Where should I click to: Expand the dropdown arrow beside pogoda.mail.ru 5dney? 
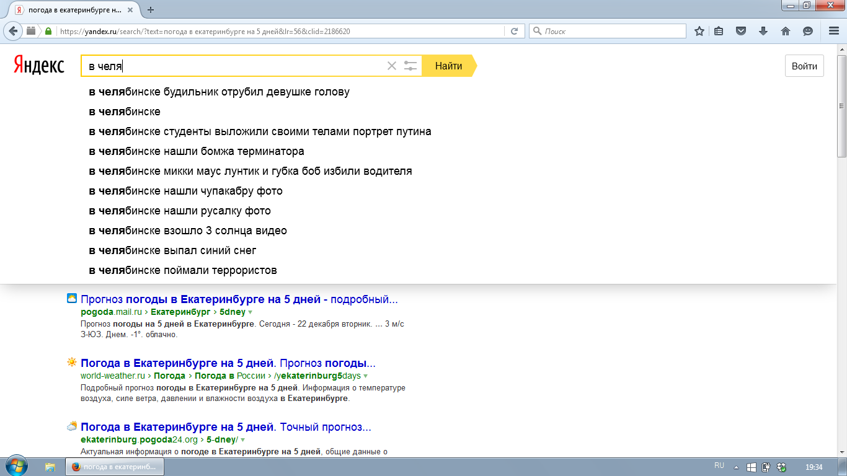(251, 312)
